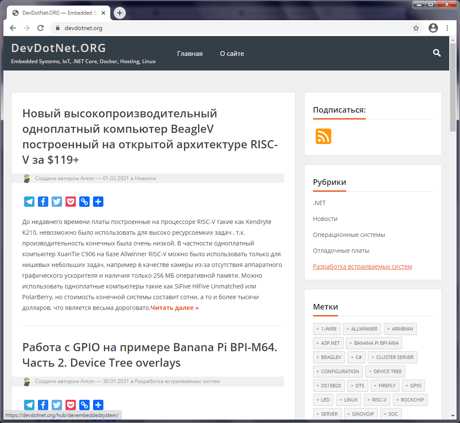Viewport: 460px width, 423px height.
Task: Open the Chrome profile avatar
Action: (x=433, y=28)
